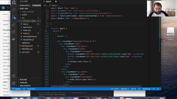The image size is (177, 99).
Task: Open index.css file
Action: 30,30
